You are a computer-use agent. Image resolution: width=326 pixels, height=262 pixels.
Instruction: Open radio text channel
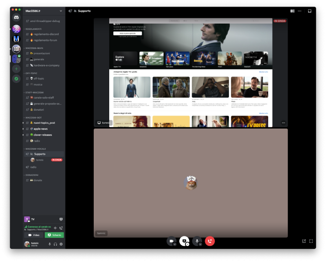click(44, 141)
